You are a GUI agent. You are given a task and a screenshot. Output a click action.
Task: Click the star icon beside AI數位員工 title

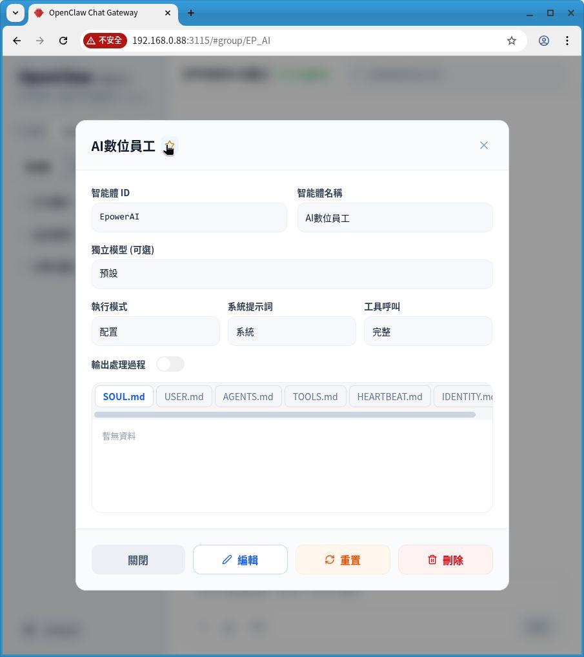pos(170,147)
